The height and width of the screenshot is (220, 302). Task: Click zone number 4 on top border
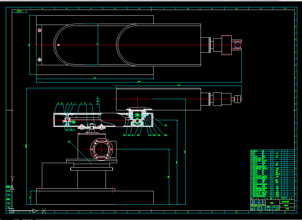91,9
